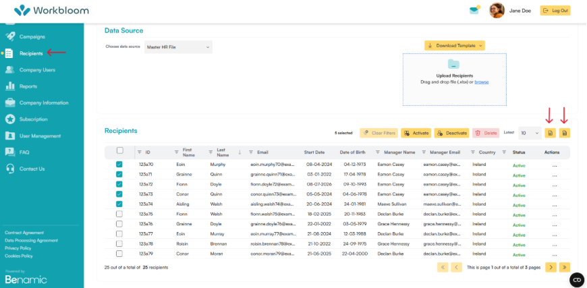Open actions menu for Fionn Walsh row

(x=555, y=215)
